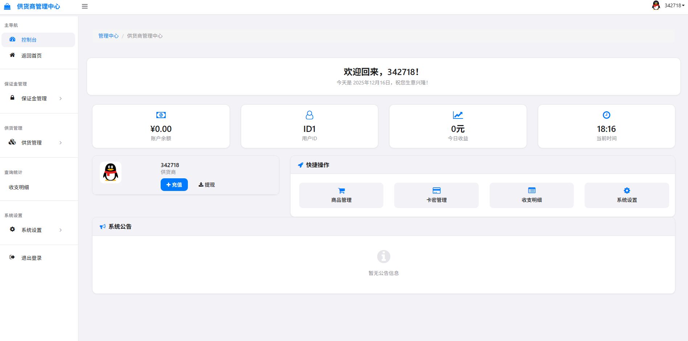The height and width of the screenshot is (341, 688).
Task: Click the penguin avatar in profile card
Action: (x=111, y=172)
